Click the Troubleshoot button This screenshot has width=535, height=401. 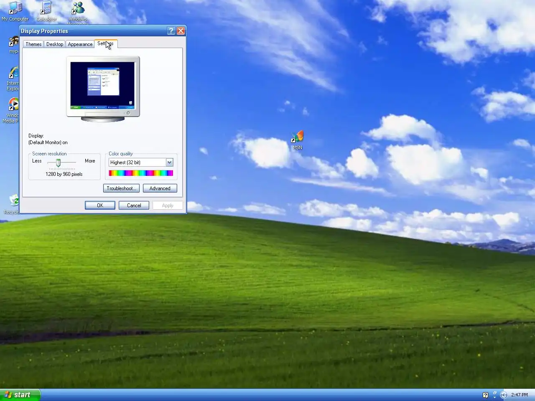pyautogui.click(x=121, y=188)
